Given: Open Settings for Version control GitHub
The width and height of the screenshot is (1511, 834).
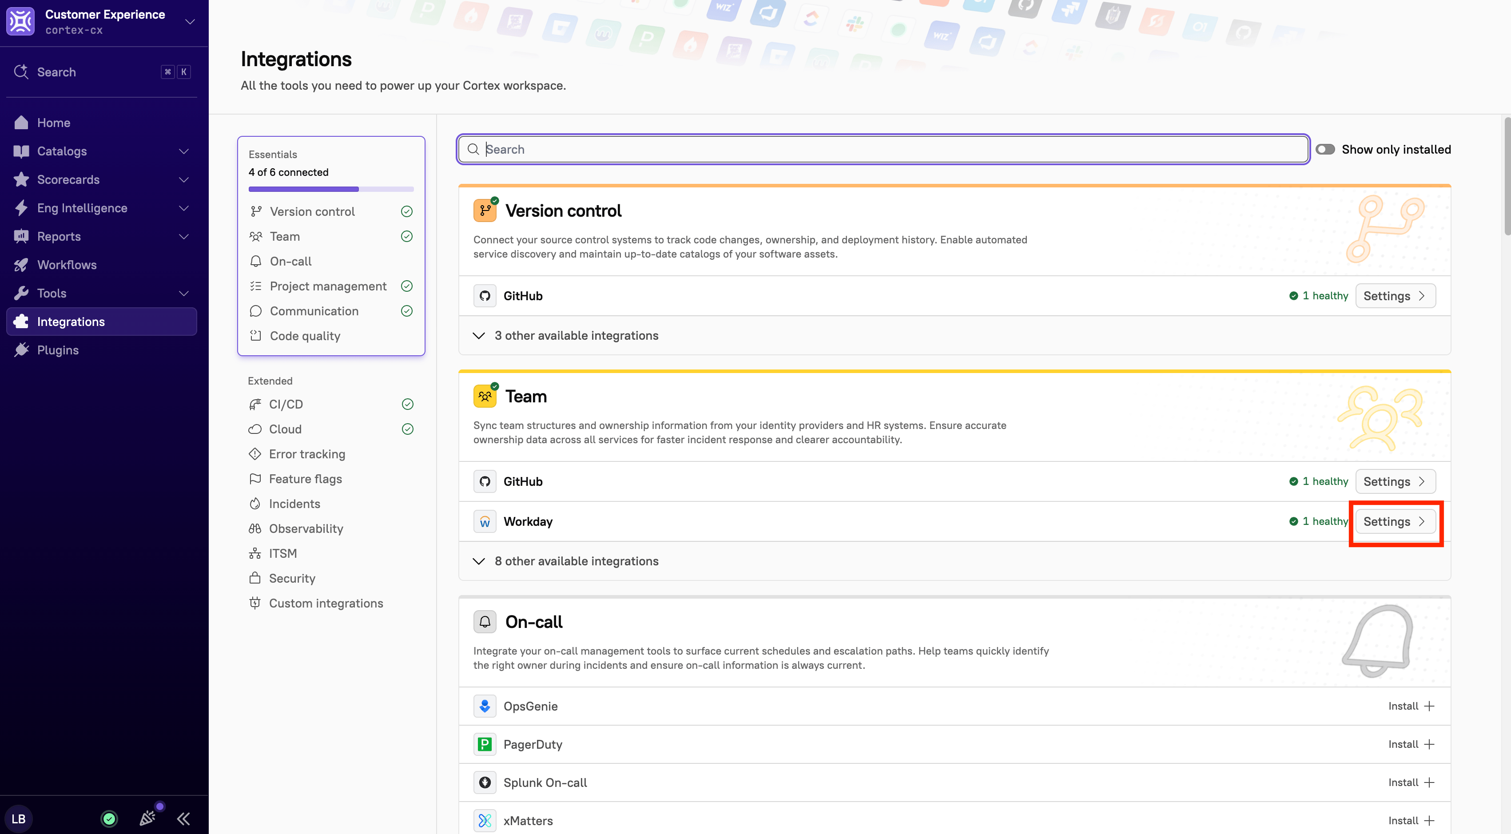Looking at the screenshot, I should (x=1395, y=296).
